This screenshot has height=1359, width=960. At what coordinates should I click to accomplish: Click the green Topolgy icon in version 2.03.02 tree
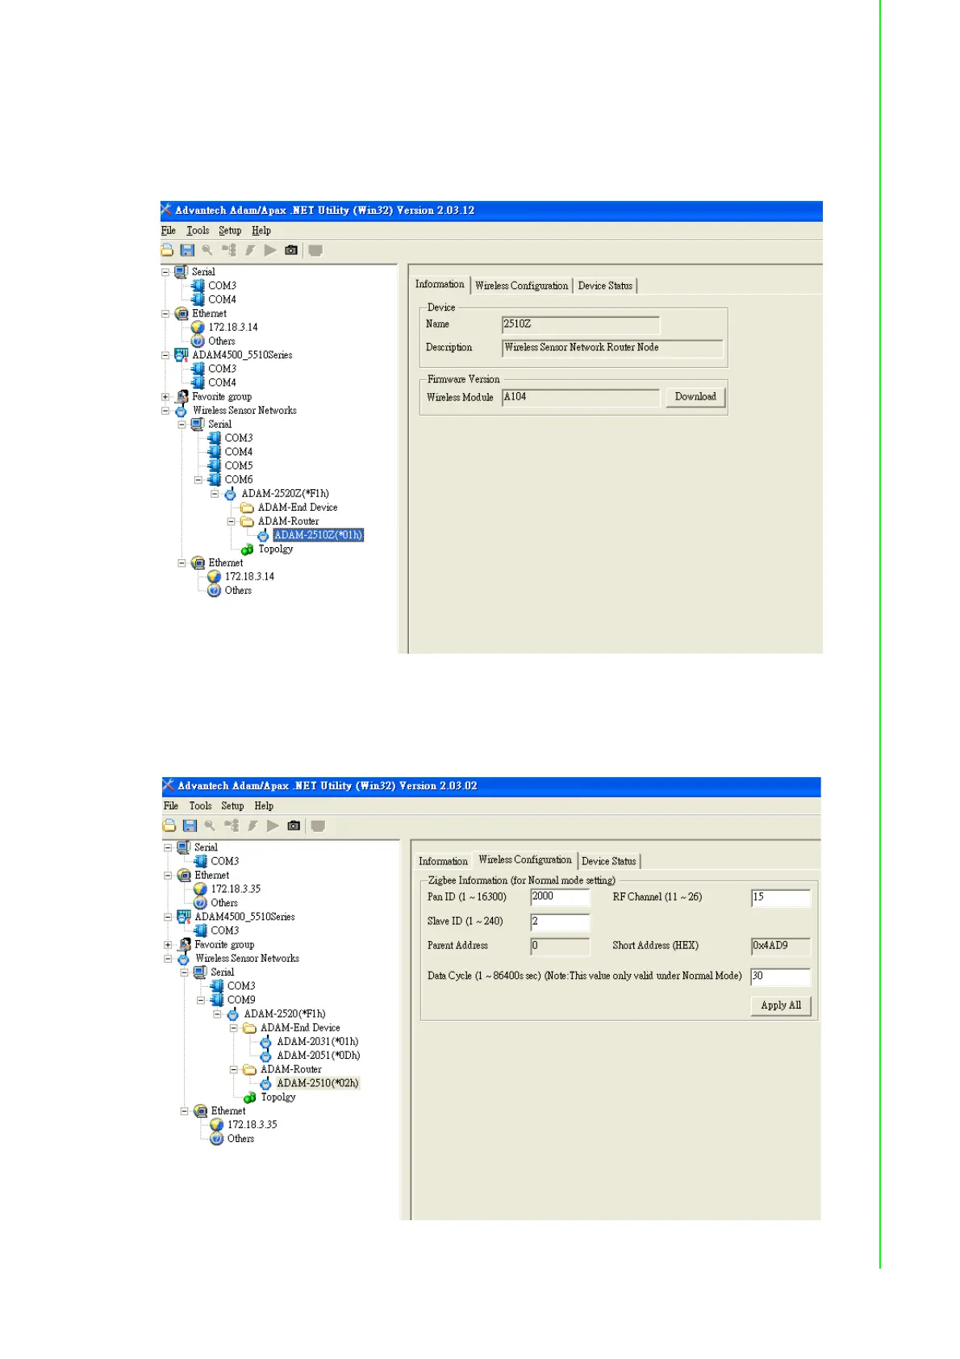[250, 1098]
